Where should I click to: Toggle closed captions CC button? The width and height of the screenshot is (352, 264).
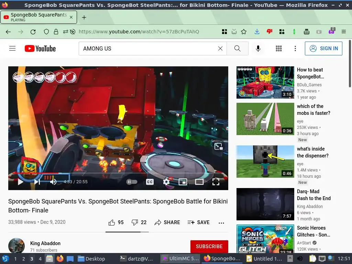pyautogui.click(x=150, y=182)
